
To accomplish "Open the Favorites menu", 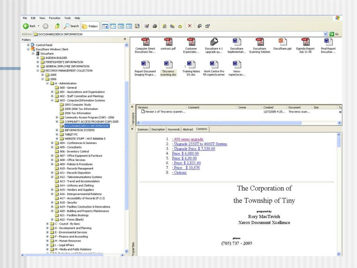I will click(55, 18).
